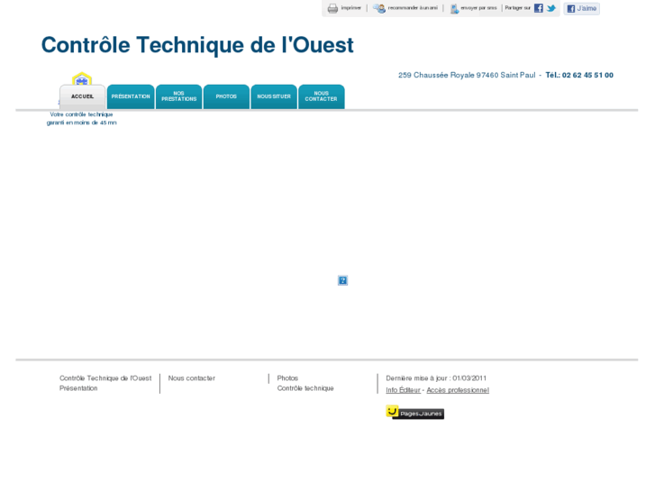Switch to the Présentation tab
Viewport: 655px width, 491px height.
pos(131,96)
